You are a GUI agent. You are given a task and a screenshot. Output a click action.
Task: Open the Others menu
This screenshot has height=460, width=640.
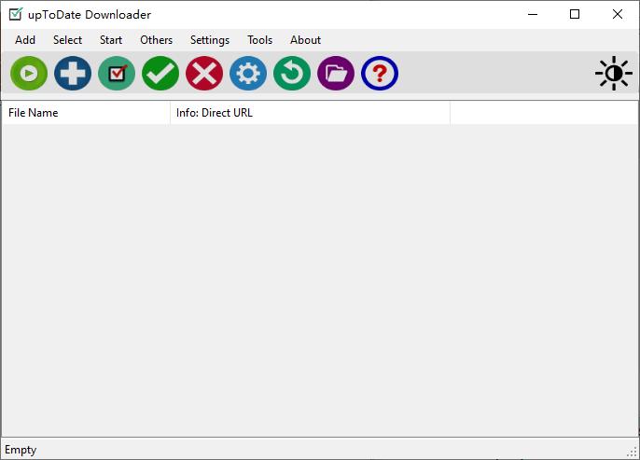[157, 40]
